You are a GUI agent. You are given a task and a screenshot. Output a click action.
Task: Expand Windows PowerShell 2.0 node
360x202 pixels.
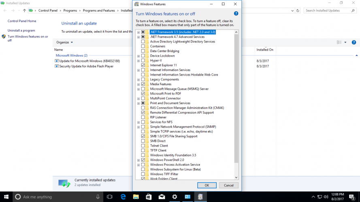coord(138,160)
